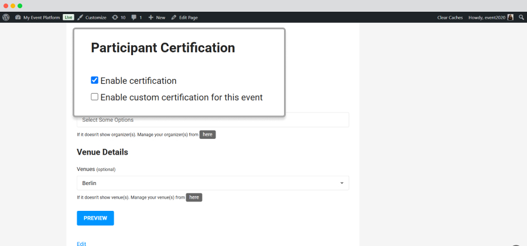527x246 pixels.
Task: Open comments with 1 pending
Action: (136, 18)
